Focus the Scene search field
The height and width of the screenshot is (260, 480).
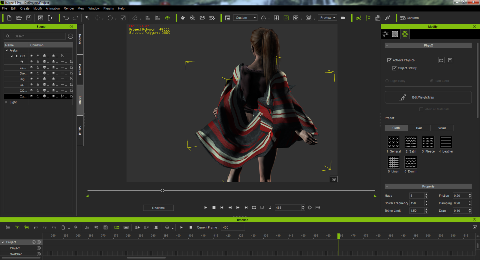click(35, 36)
